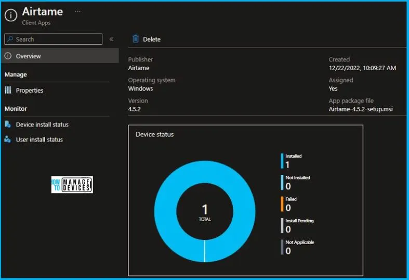Click the Manage section heading
This screenshot has height=280, width=409.
coord(16,75)
